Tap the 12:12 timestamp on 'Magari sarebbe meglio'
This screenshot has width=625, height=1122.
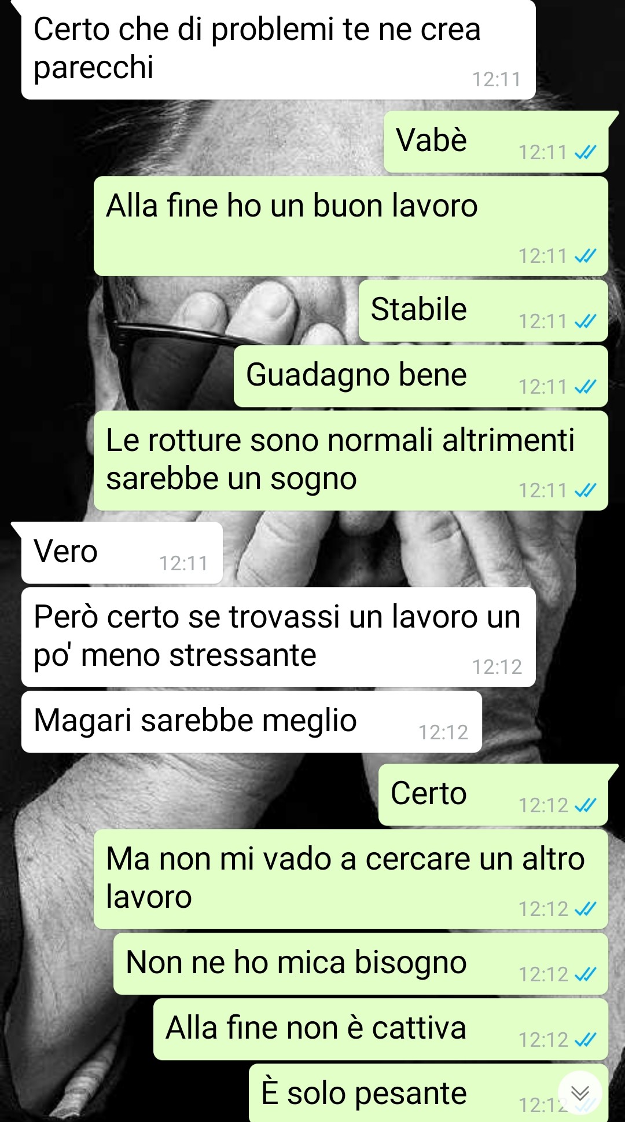[x=443, y=732]
